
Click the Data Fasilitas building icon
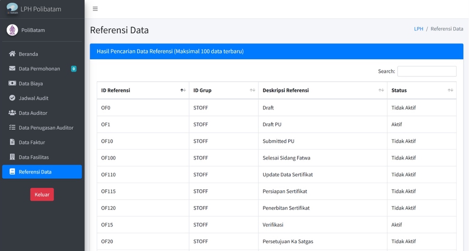[x=12, y=157]
